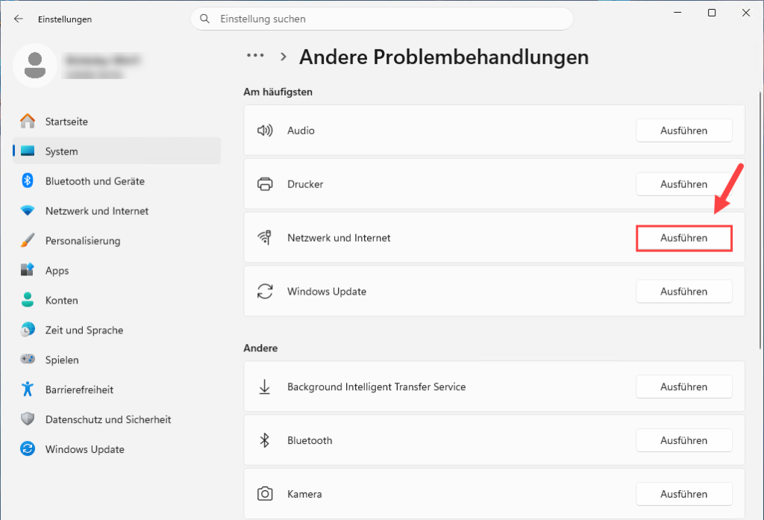Open Personalisierung settings

(x=117, y=240)
